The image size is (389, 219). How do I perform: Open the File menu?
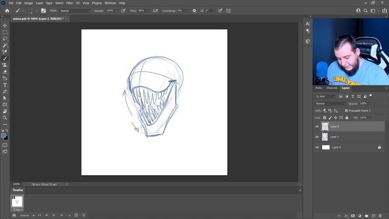coord(11,3)
